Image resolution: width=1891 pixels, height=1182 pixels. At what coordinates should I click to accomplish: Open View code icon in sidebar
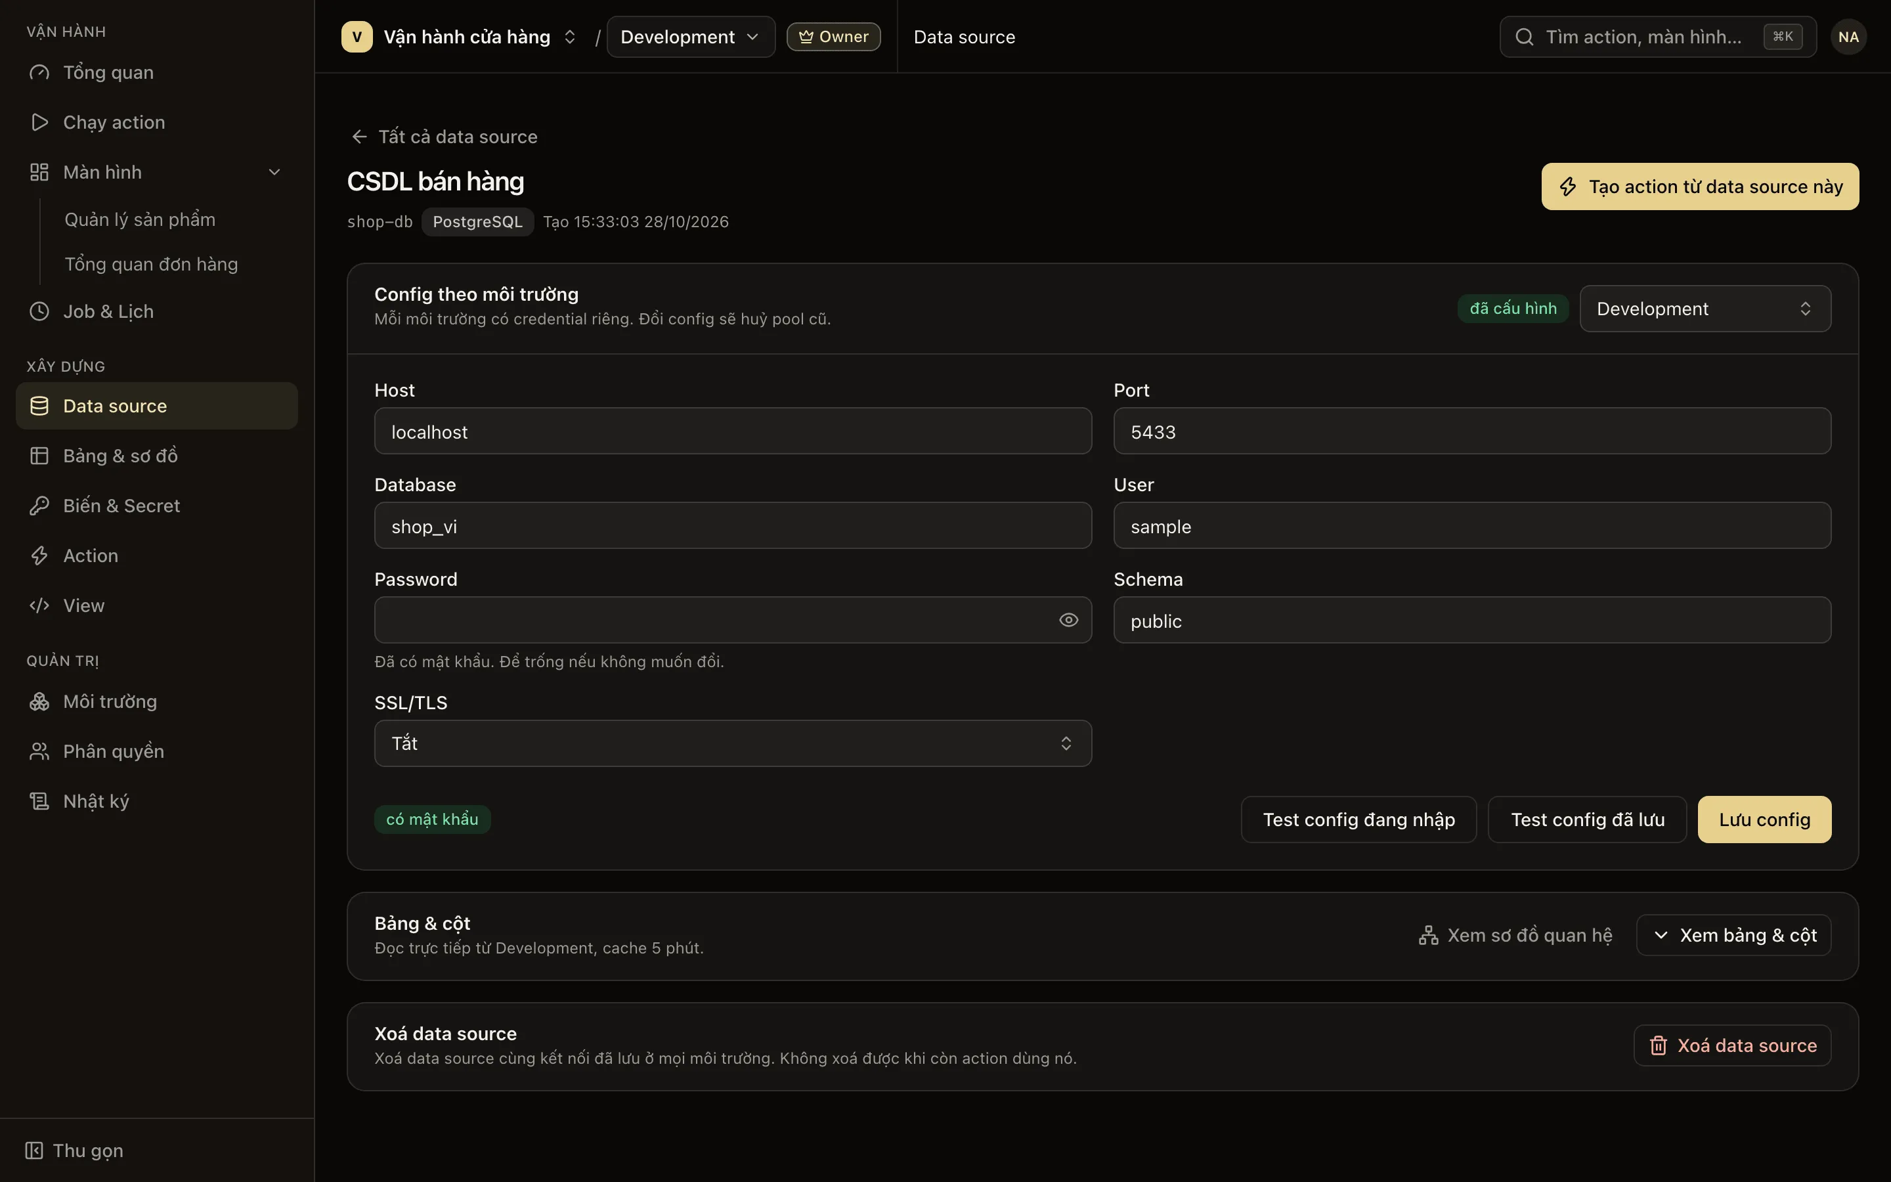pos(39,606)
